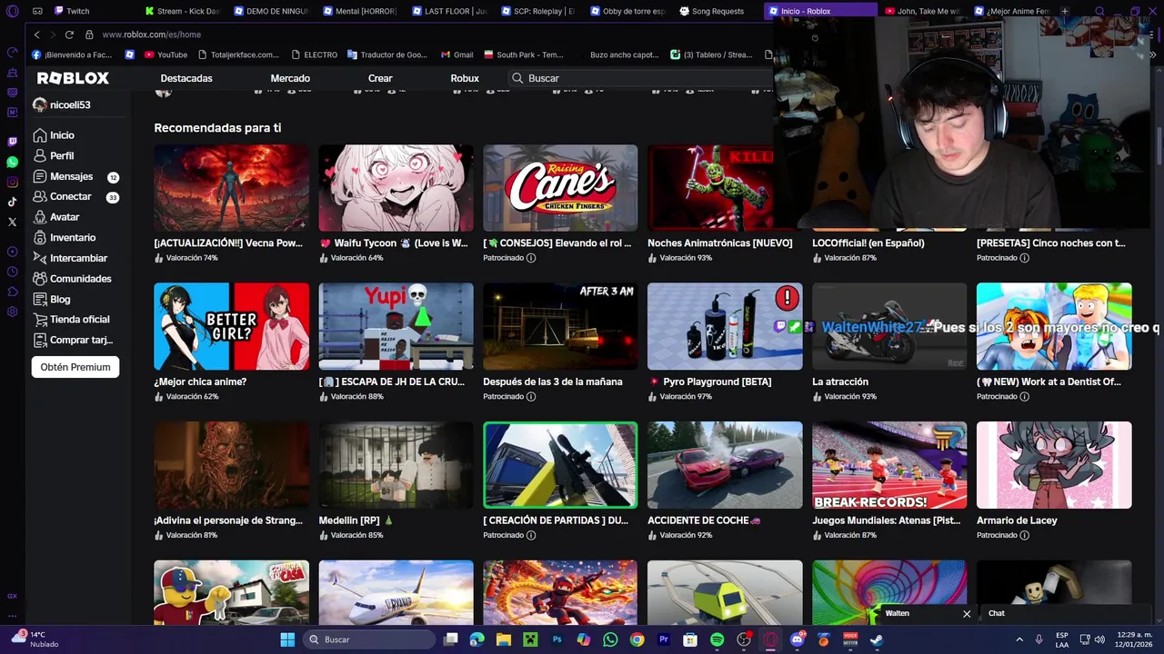Viewport: 1164px width, 654px height.
Task: Open the Robux menu
Action: (465, 78)
